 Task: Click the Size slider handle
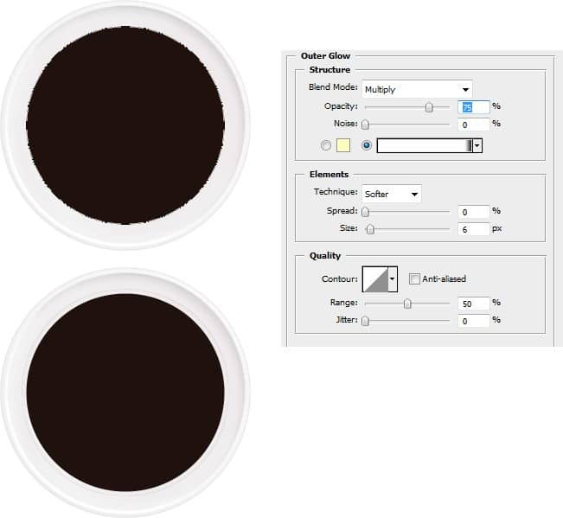(x=370, y=229)
